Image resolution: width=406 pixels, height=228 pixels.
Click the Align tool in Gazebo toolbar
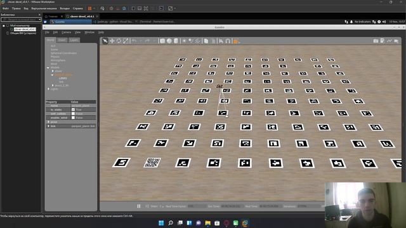click(x=221, y=41)
